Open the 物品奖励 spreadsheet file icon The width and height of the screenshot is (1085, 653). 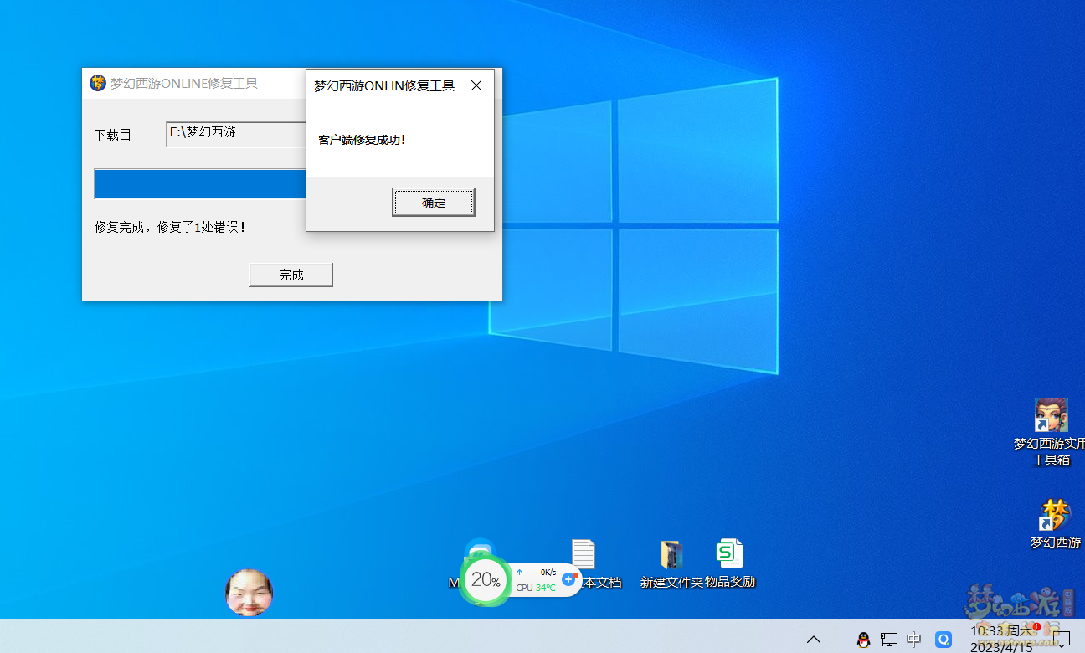point(729,554)
